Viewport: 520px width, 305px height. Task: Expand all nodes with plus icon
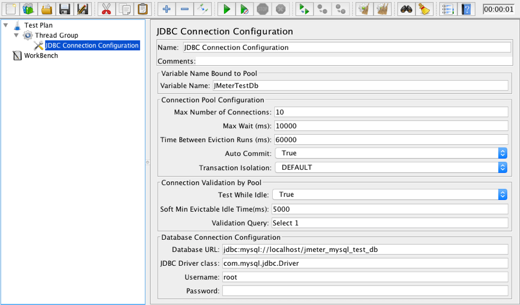point(167,9)
